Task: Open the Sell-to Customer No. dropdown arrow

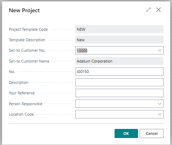Action: [159, 50]
